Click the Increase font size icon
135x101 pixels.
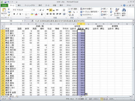(40, 10)
